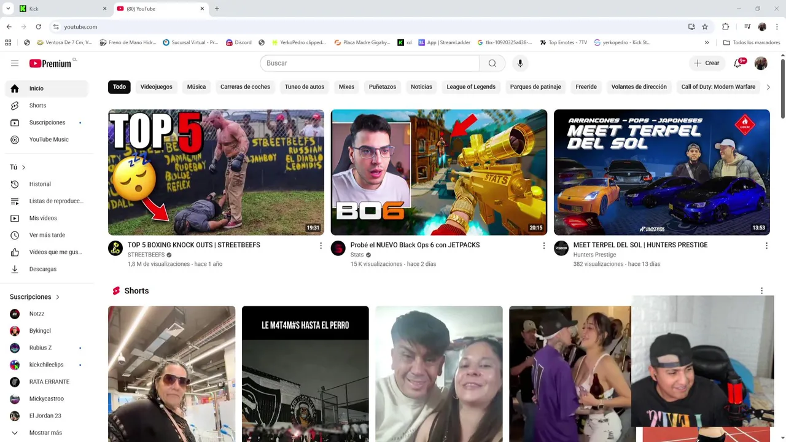This screenshot has height=442, width=786.
Task: Bookmark this page with star icon
Action: [705, 27]
